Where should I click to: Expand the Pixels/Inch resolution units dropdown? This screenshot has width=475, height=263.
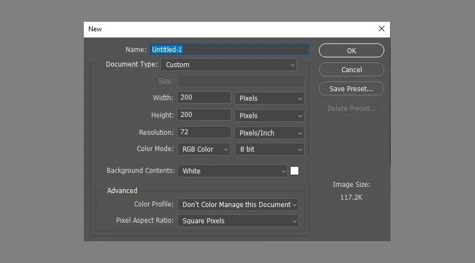[x=269, y=133]
